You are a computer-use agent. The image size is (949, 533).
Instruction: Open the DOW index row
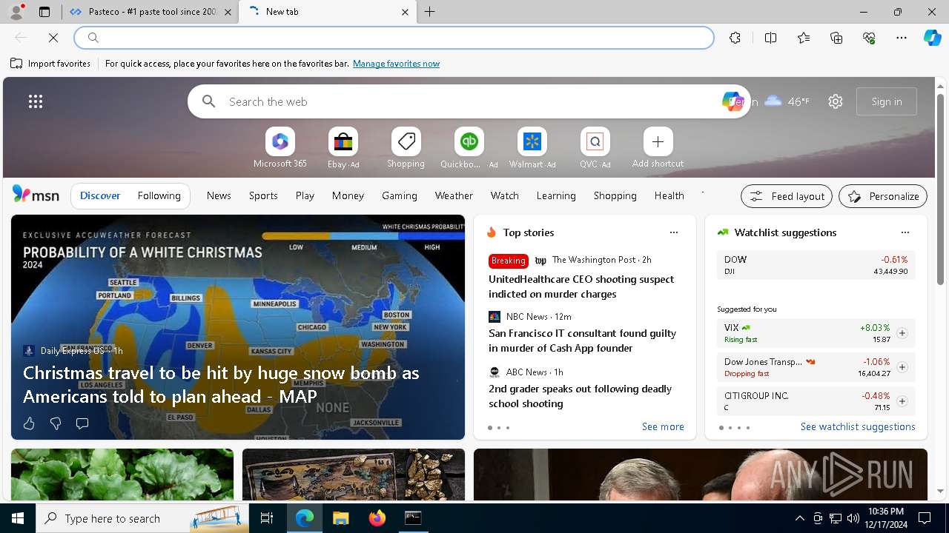[816, 266]
